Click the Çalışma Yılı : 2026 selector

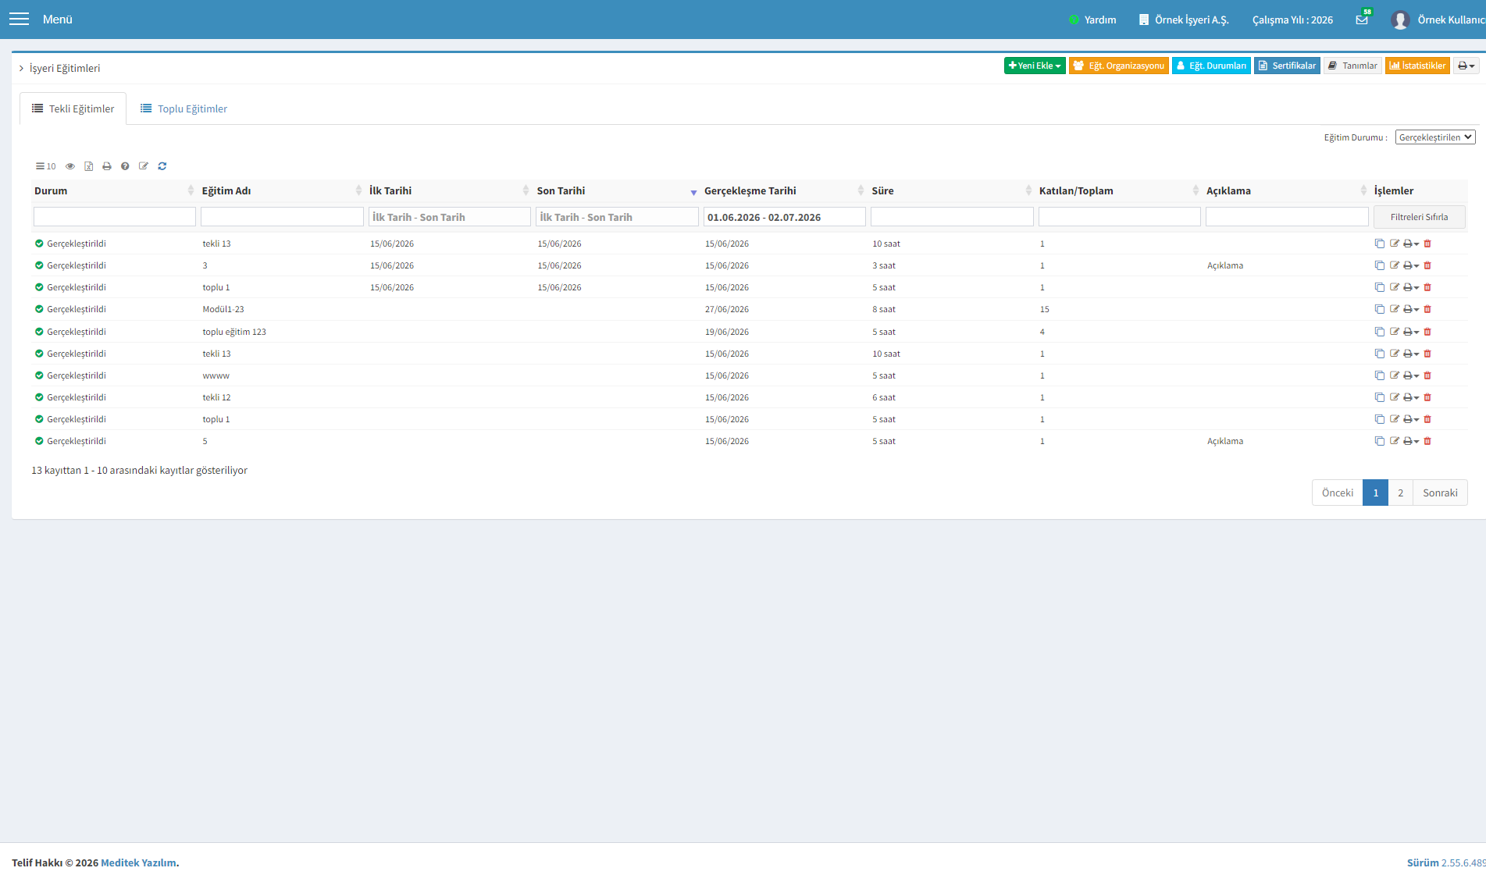[1292, 20]
